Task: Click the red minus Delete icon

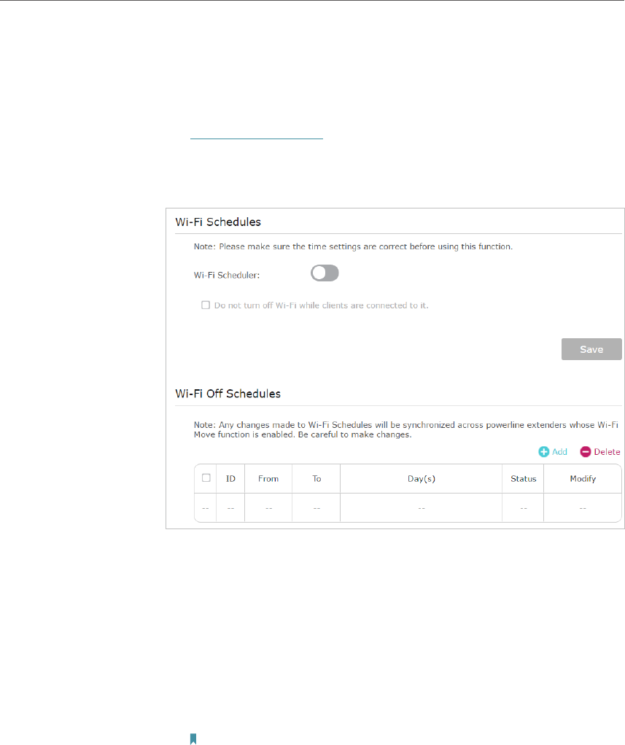Action: pyautogui.click(x=586, y=452)
